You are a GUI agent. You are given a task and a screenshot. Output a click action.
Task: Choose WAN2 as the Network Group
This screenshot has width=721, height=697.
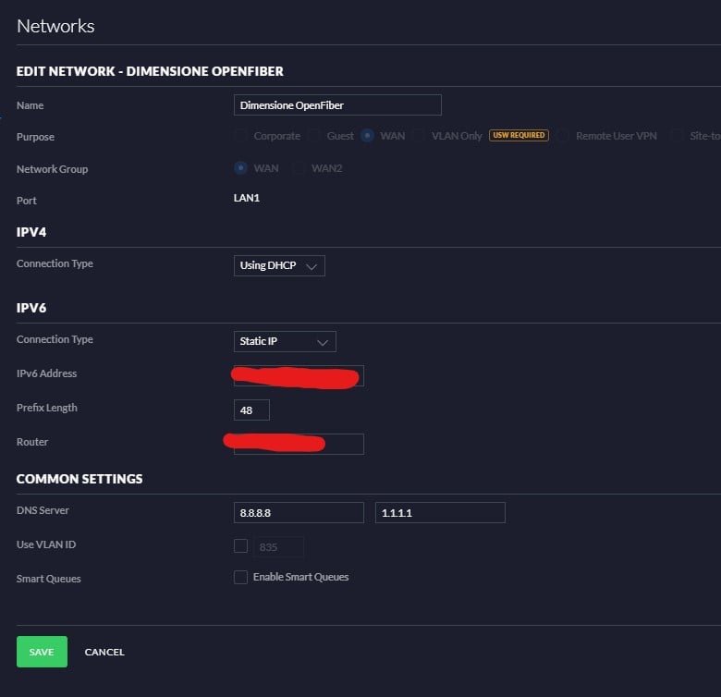click(299, 168)
